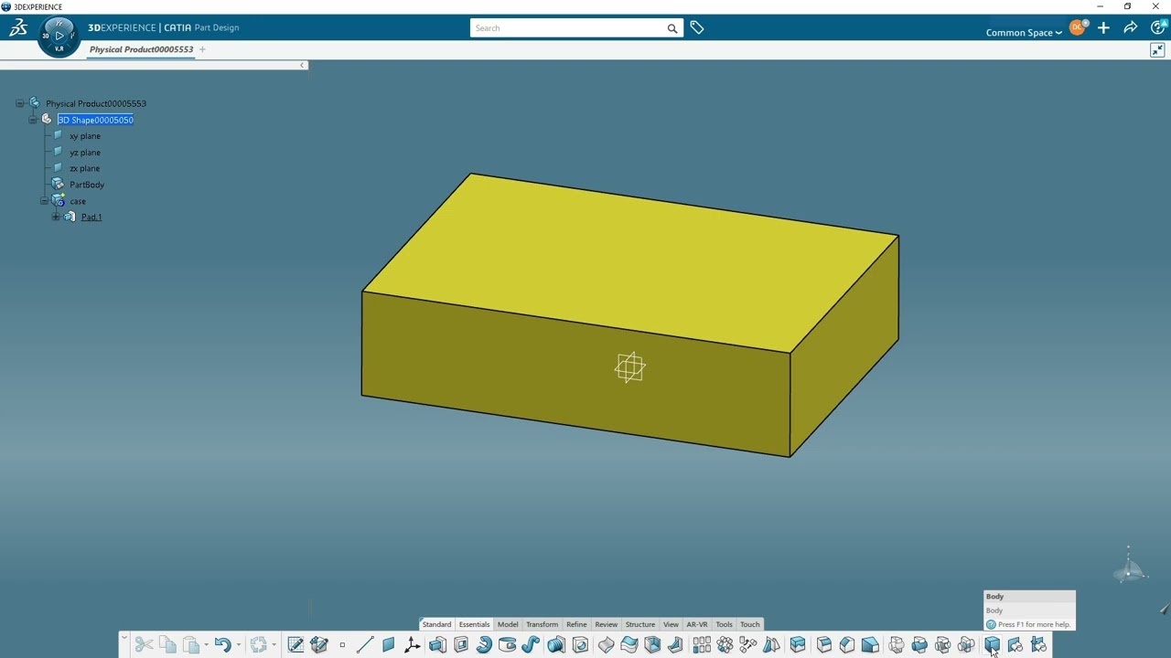Switch to the Refine tab
This screenshot has width=1171, height=658.
point(576,624)
